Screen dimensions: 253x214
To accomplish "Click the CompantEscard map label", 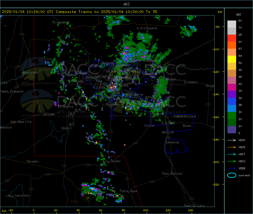I will [x=185, y=116].
